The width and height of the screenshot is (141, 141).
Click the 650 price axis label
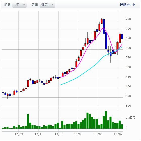click(128, 38)
